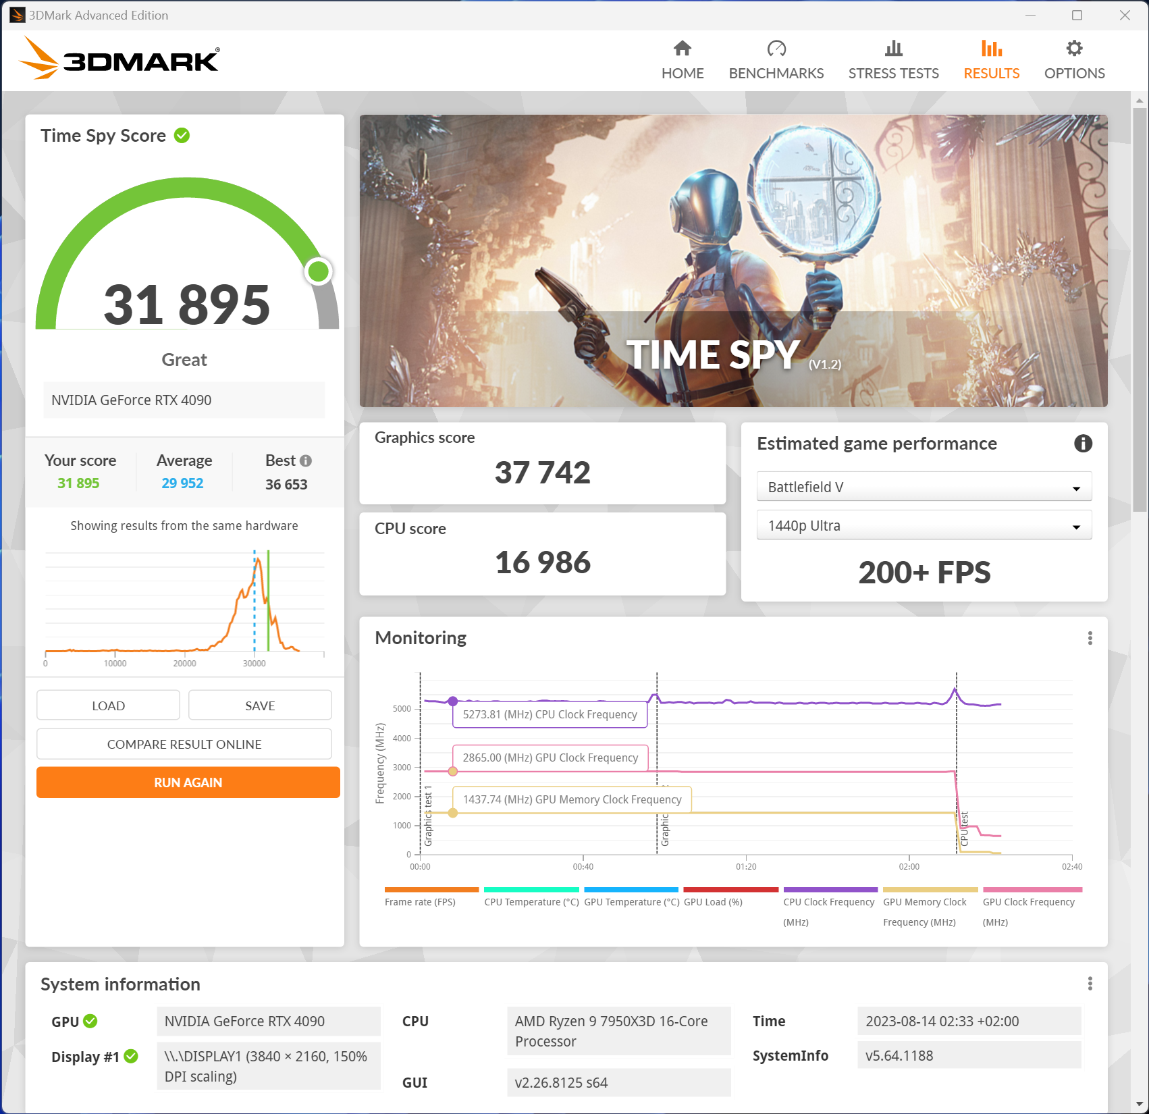
Task: Click the Best score value 36 653
Action: [286, 485]
